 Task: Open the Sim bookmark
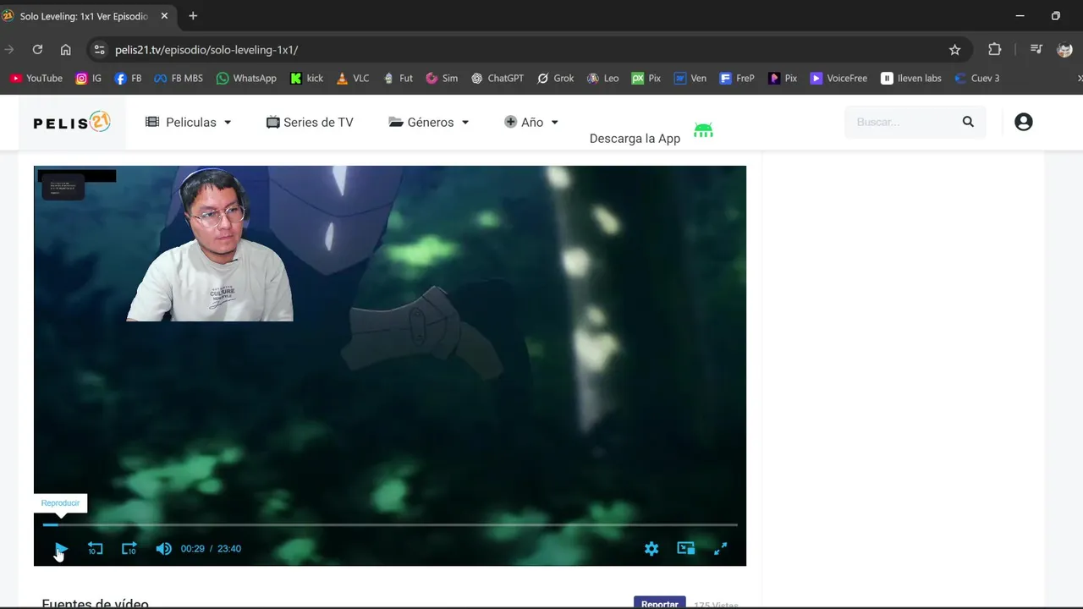coord(442,78)
